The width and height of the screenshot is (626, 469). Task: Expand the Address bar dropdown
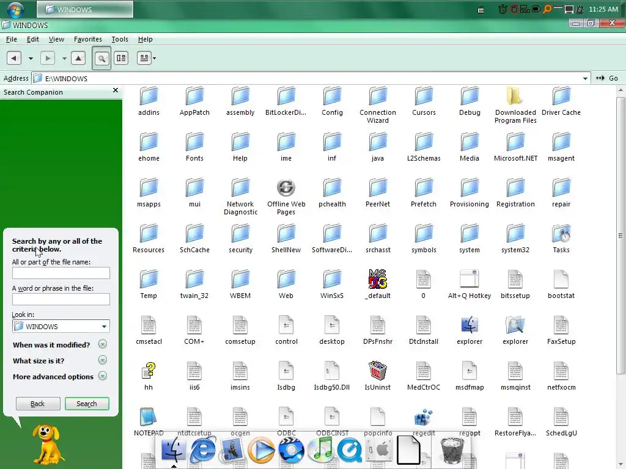point(585,79)
